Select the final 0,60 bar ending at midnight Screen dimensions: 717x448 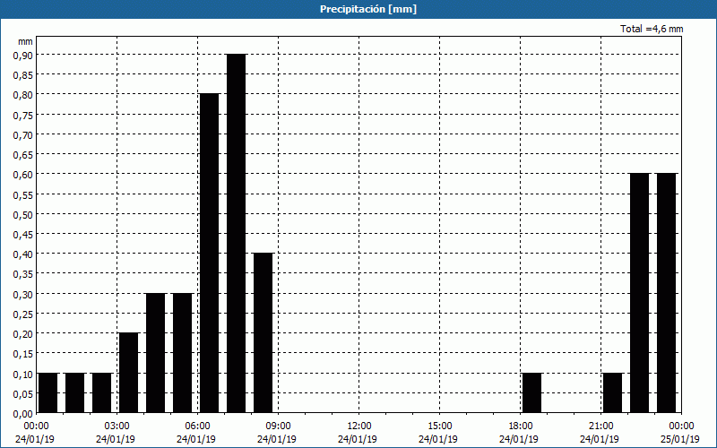tap(667, 293)
